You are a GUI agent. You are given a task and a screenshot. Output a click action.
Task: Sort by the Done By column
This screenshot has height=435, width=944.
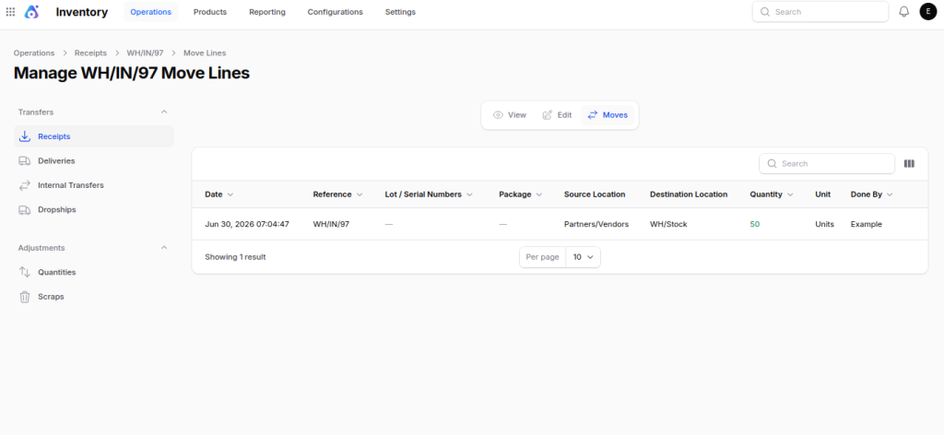pos(871,194)
